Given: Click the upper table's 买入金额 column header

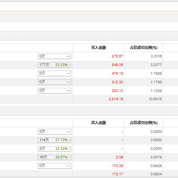Looking at the screenshot, I should (x=98, y=48).
